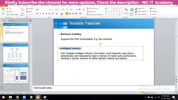Align text right

point(73,14)
